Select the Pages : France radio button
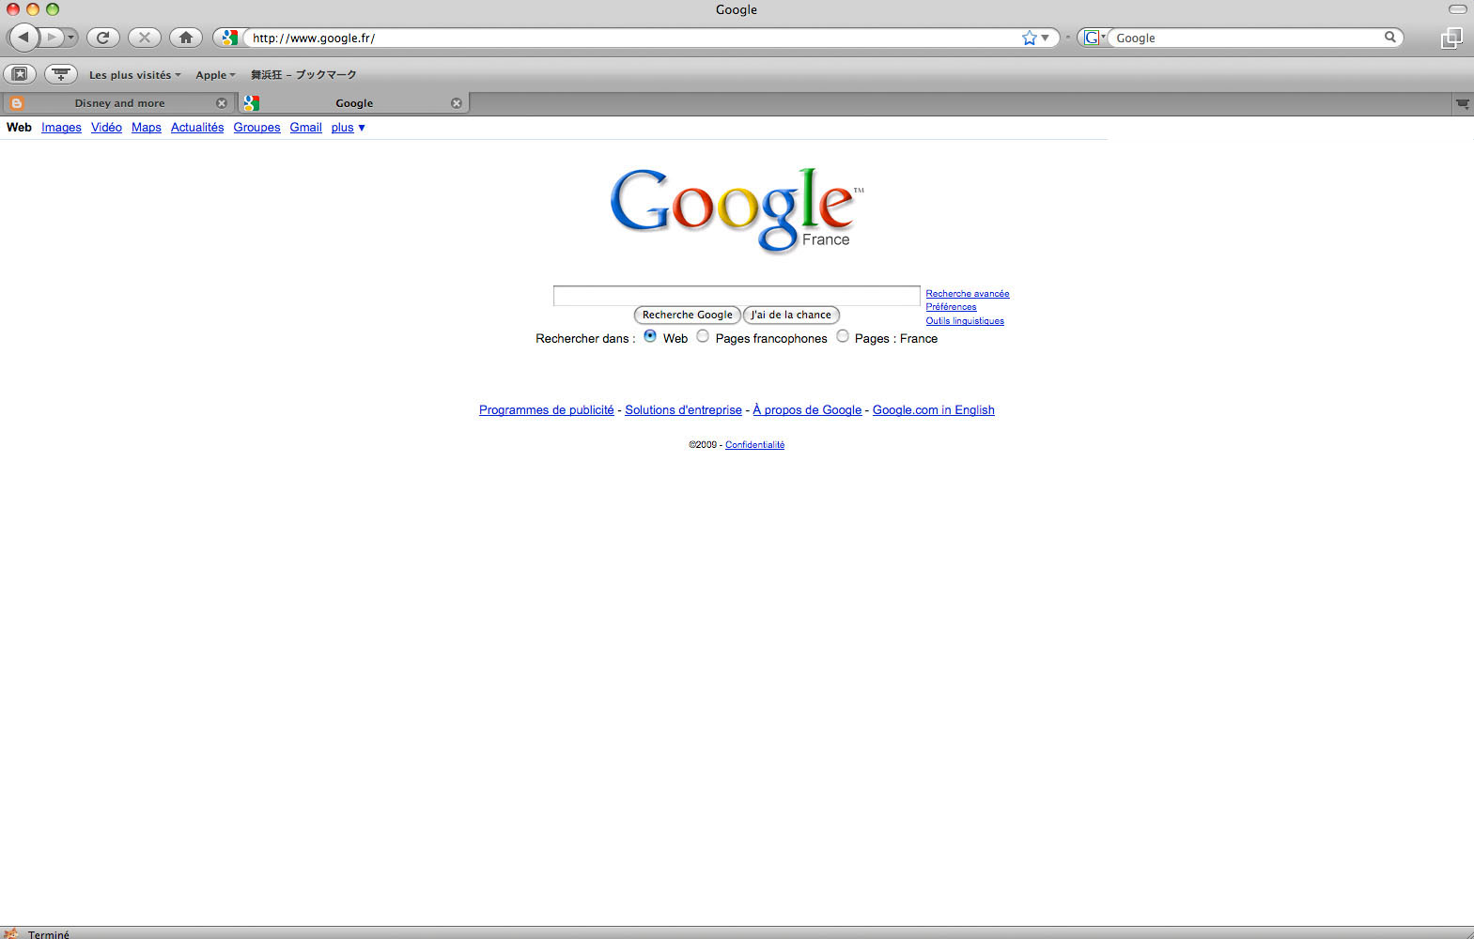Viewport: 1474px width, 939px height. (843, 336)
